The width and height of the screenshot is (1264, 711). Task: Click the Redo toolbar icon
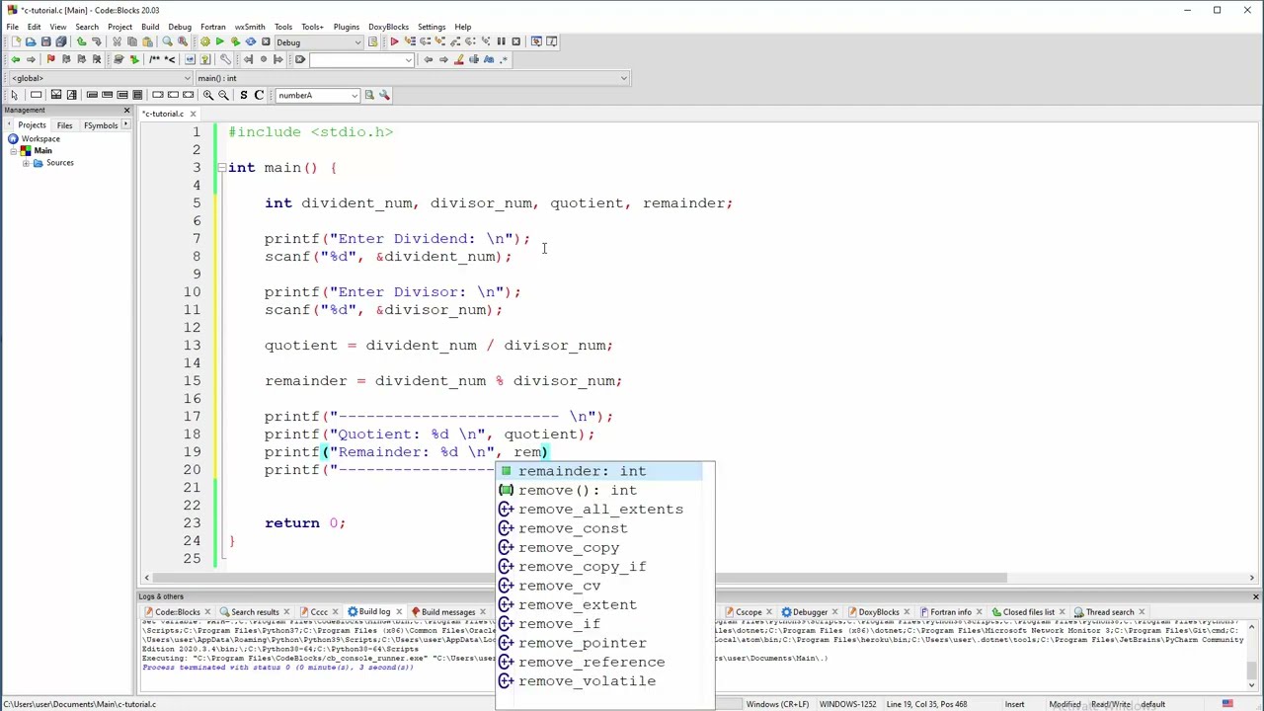tap(97, 41)
